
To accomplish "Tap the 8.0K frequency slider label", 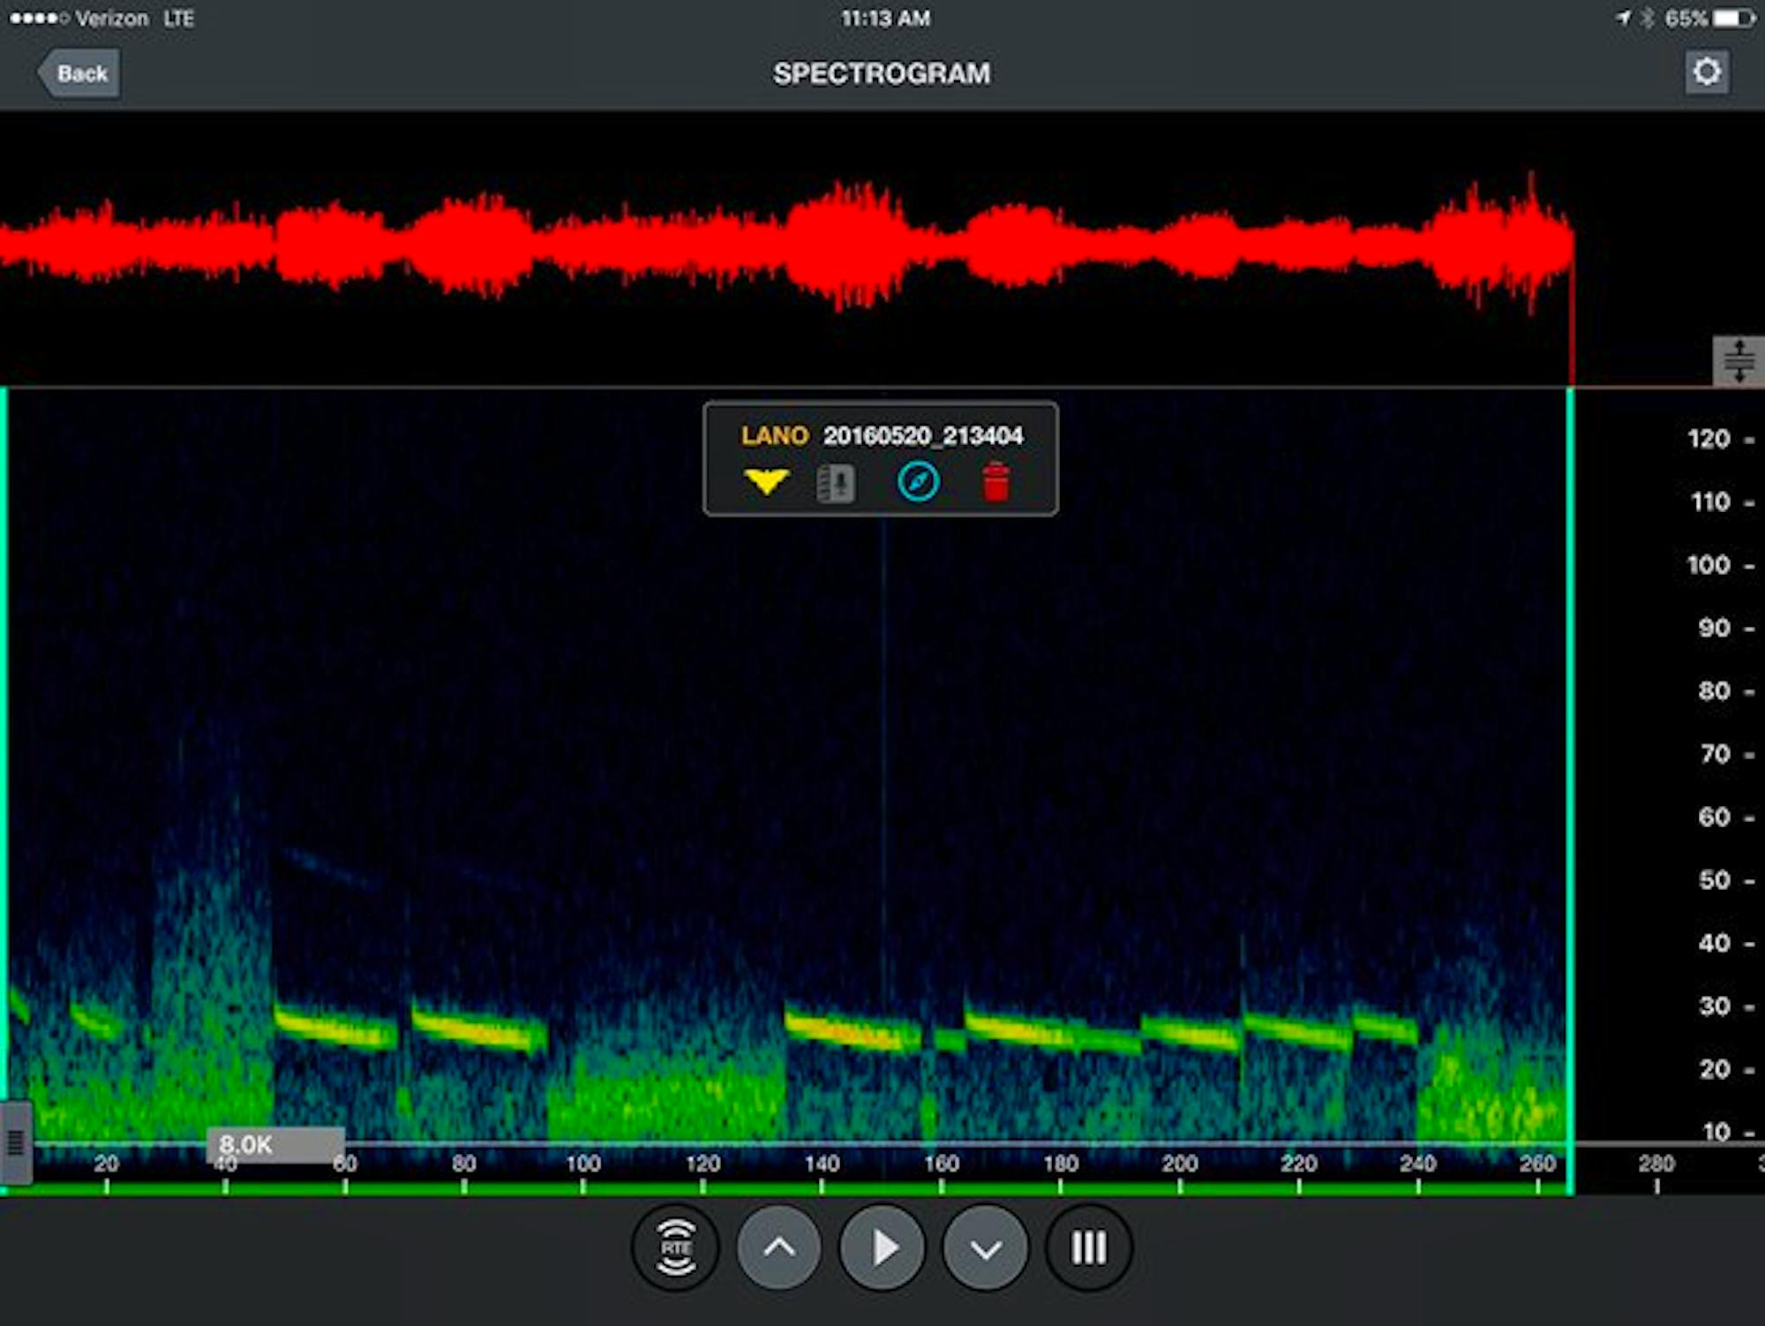I will coord(275,1145).
